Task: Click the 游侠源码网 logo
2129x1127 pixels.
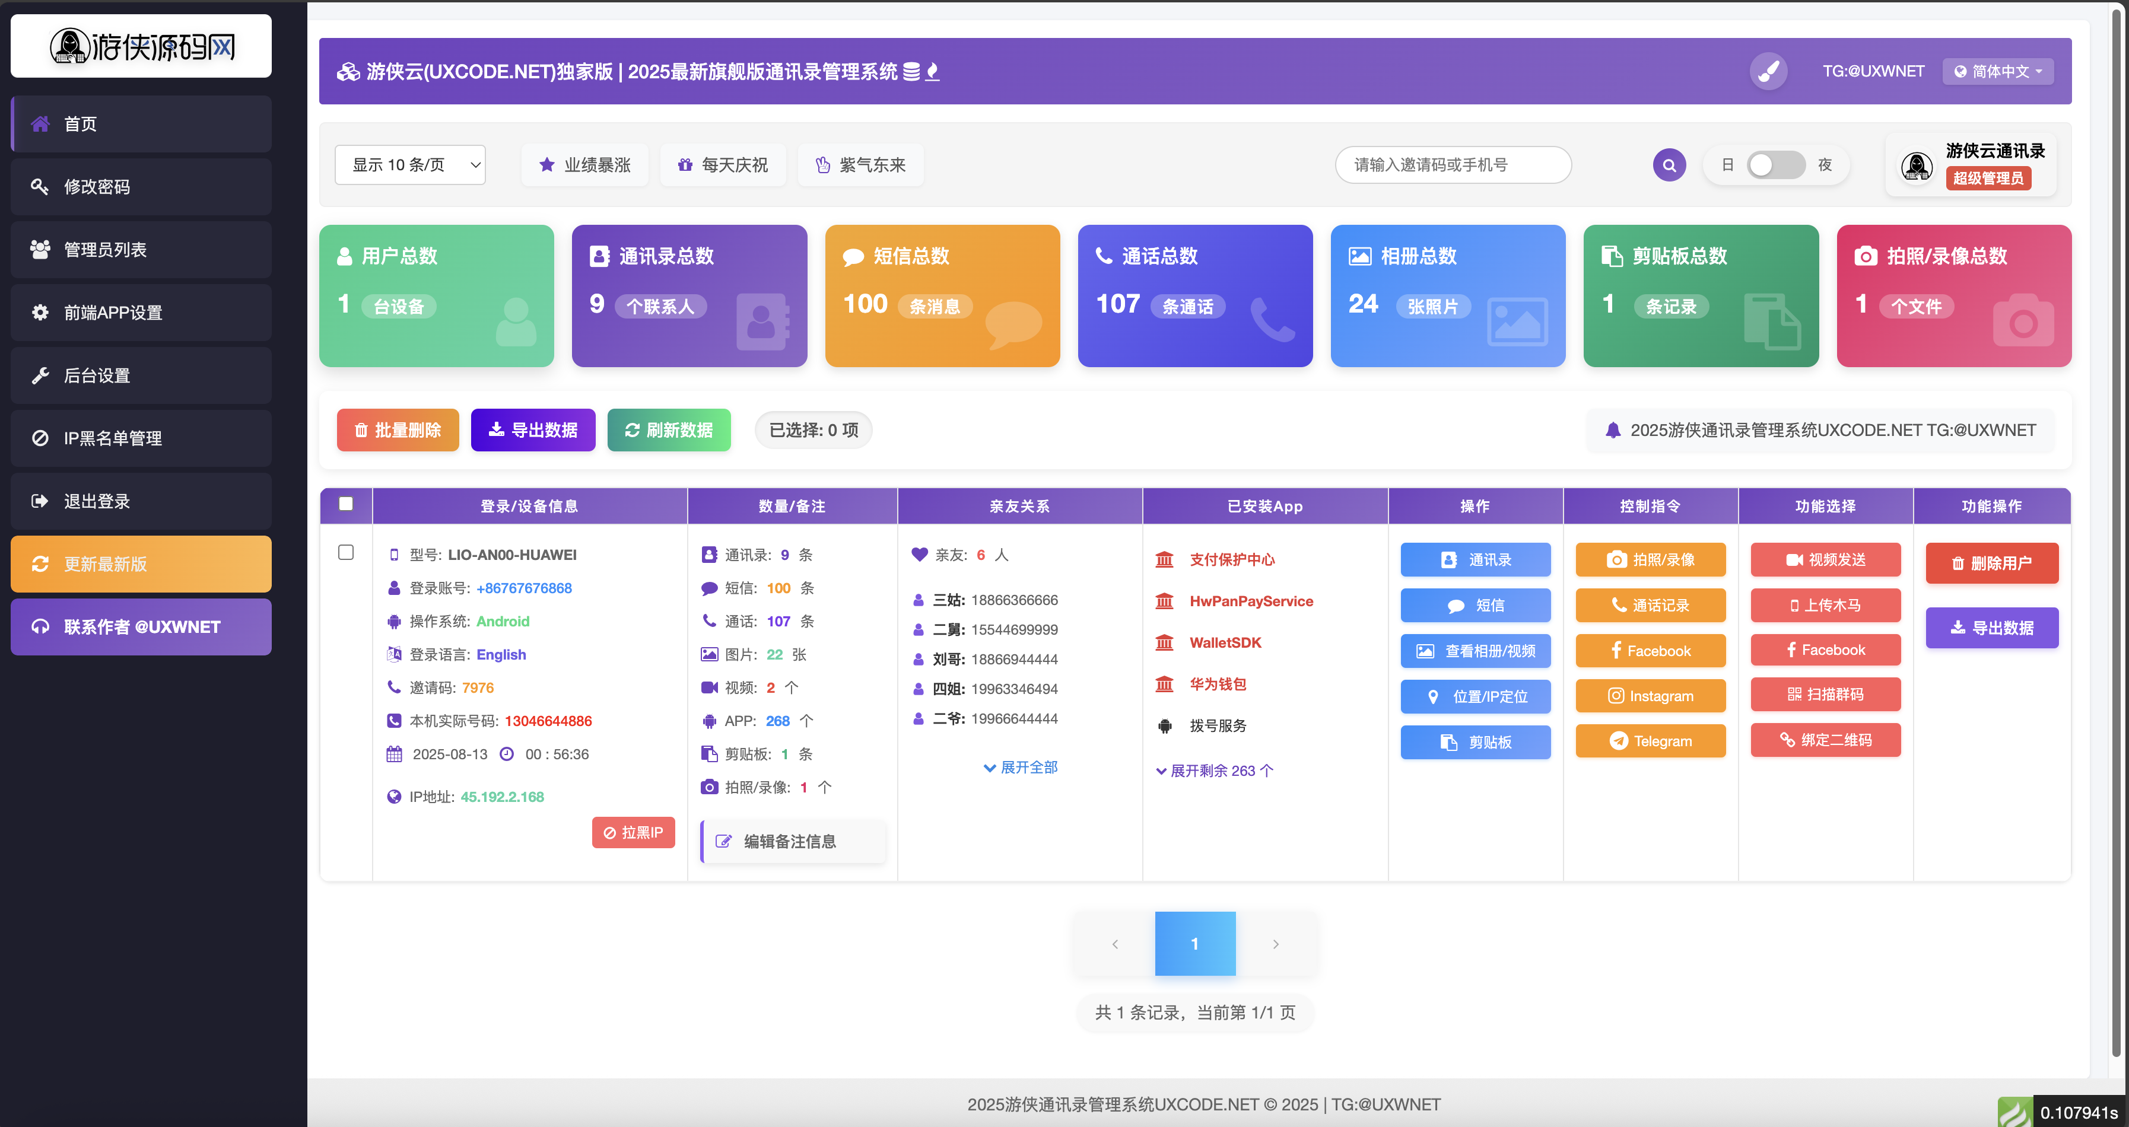Action: tap(141, 46)
